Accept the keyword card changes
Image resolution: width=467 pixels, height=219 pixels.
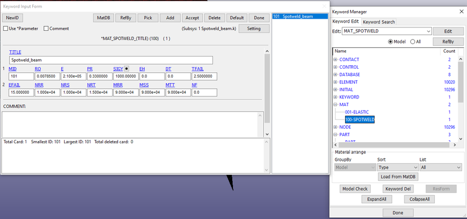click(193, 18)
